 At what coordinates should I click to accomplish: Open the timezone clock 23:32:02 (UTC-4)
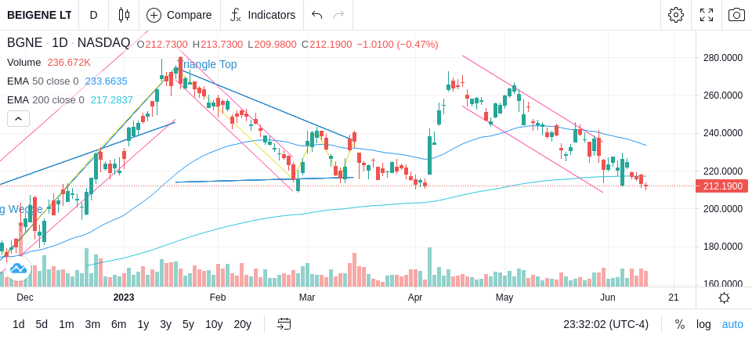(606, 325)
